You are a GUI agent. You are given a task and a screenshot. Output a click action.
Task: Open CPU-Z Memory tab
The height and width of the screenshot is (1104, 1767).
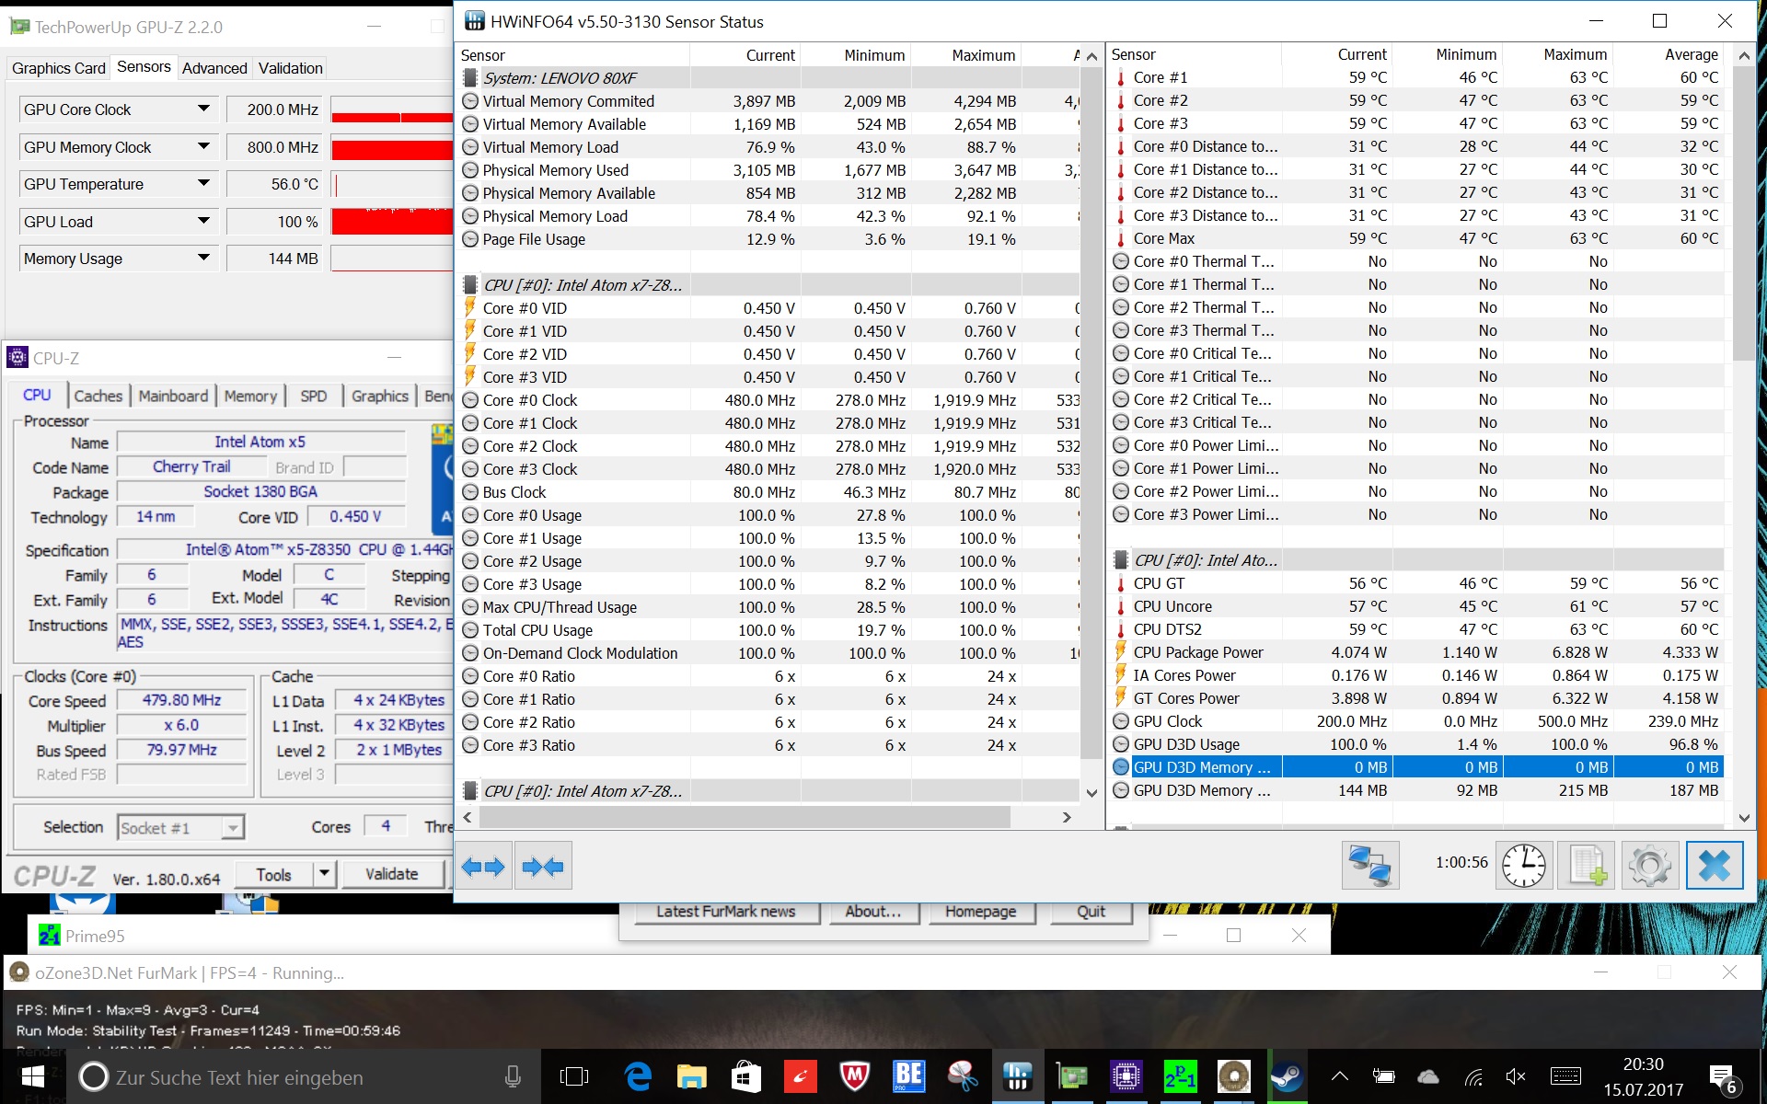click(x=250, y=396)
